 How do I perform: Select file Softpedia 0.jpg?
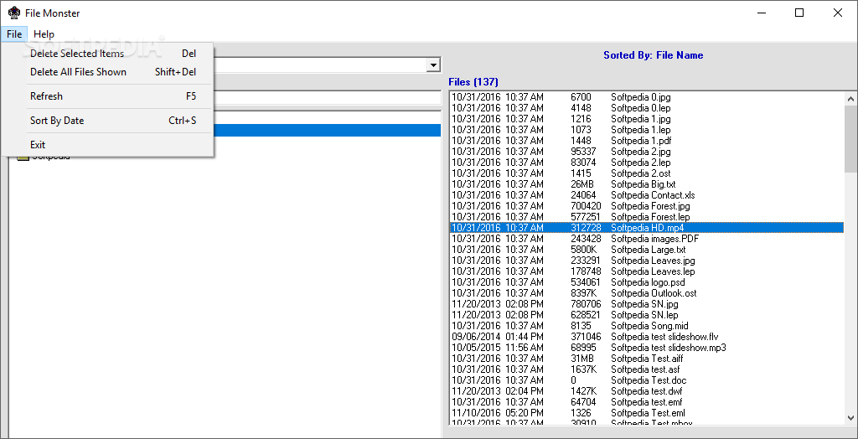click(646, 97)
